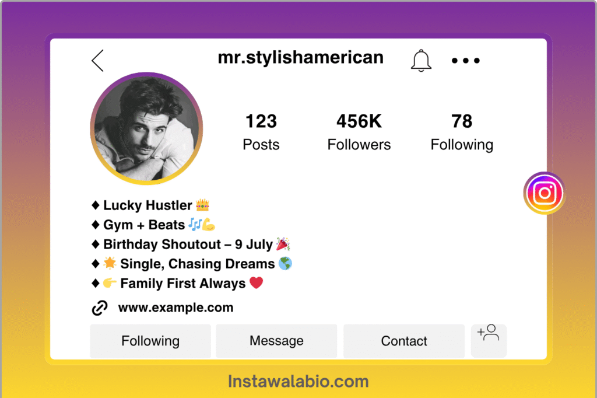Go back using the left chevron arrow
The width and height of the screenshot is (597, 398).
98,61
